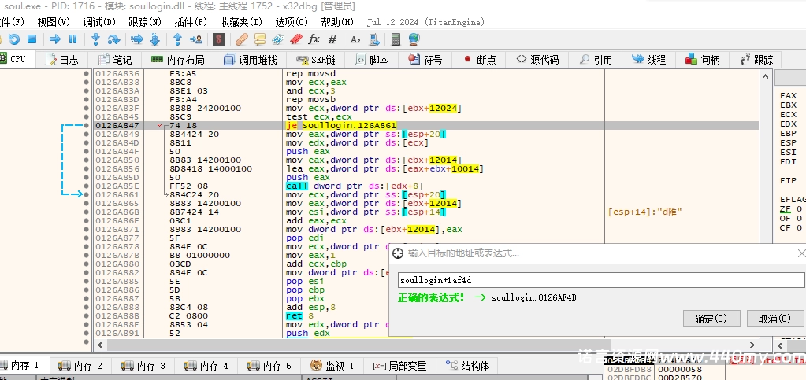Switch to the 笔记 tab

click(115, 60)
